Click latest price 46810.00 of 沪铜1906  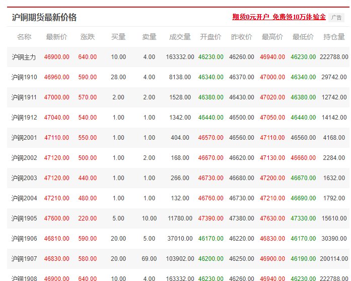point(56,239)
